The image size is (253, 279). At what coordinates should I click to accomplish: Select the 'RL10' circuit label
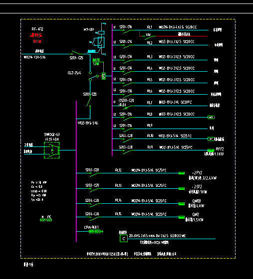click(150, 136)
